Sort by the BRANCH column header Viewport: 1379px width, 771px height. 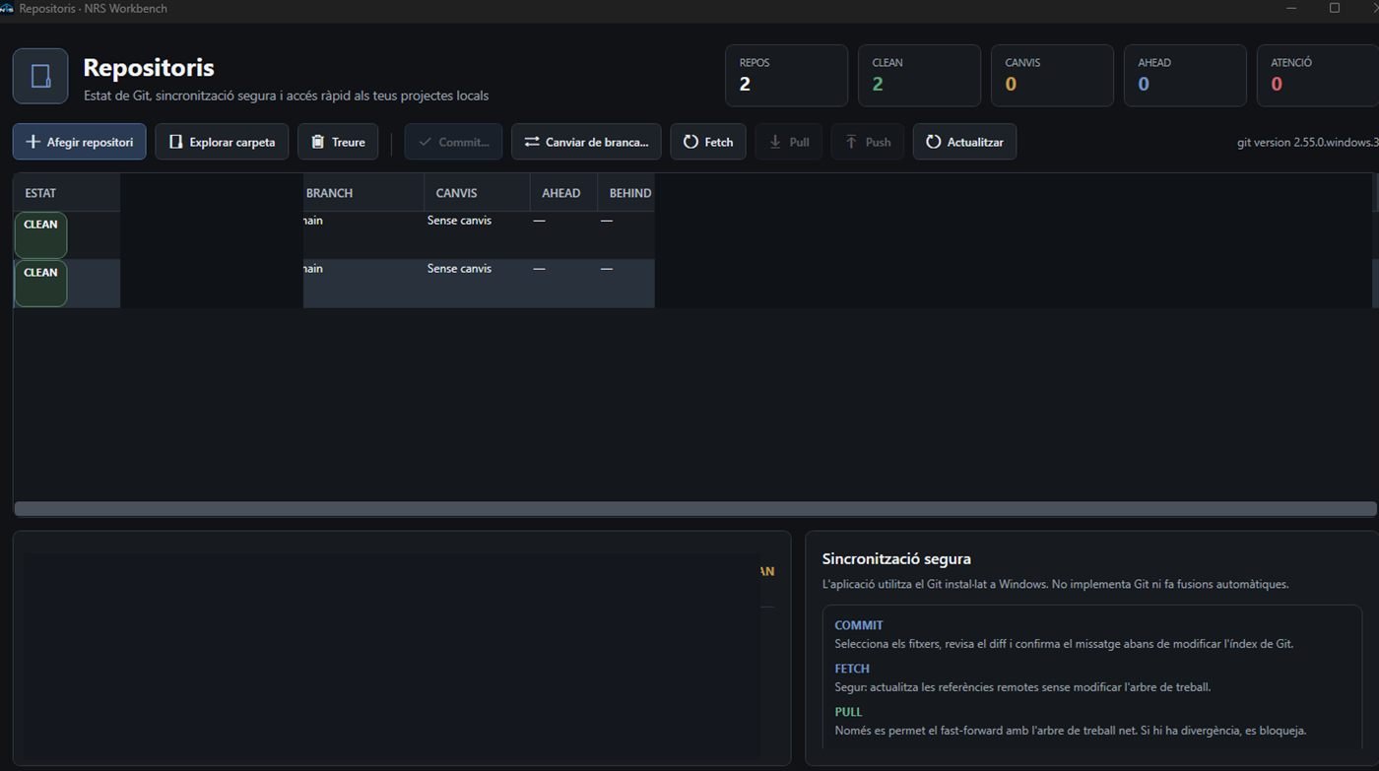[x=363, y=193]
